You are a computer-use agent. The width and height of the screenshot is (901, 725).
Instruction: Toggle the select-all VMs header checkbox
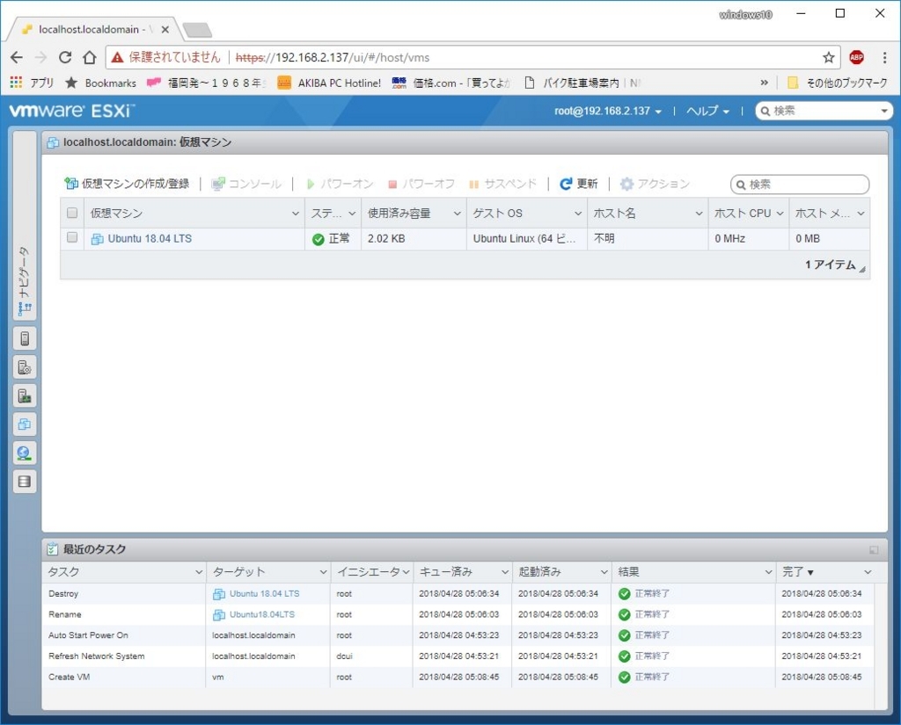click(x=72, y=213)
